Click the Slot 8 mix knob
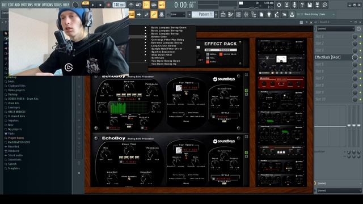 click(354, 86)
